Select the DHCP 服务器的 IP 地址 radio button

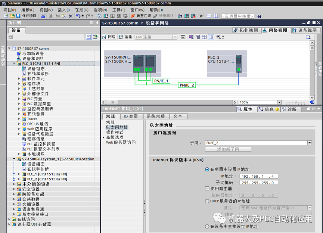(x=208, y=201)
